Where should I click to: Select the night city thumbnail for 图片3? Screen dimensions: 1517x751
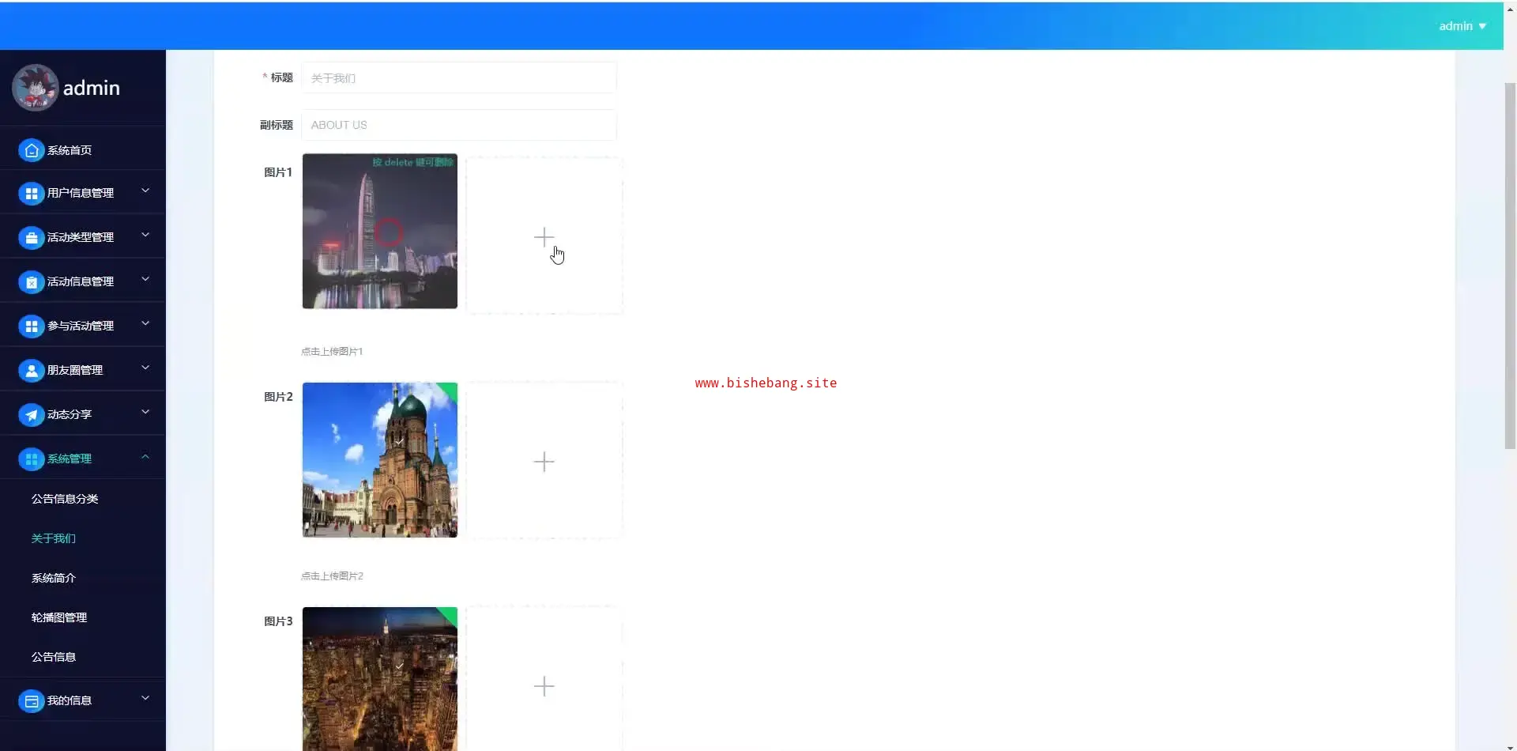click(380, 679)
